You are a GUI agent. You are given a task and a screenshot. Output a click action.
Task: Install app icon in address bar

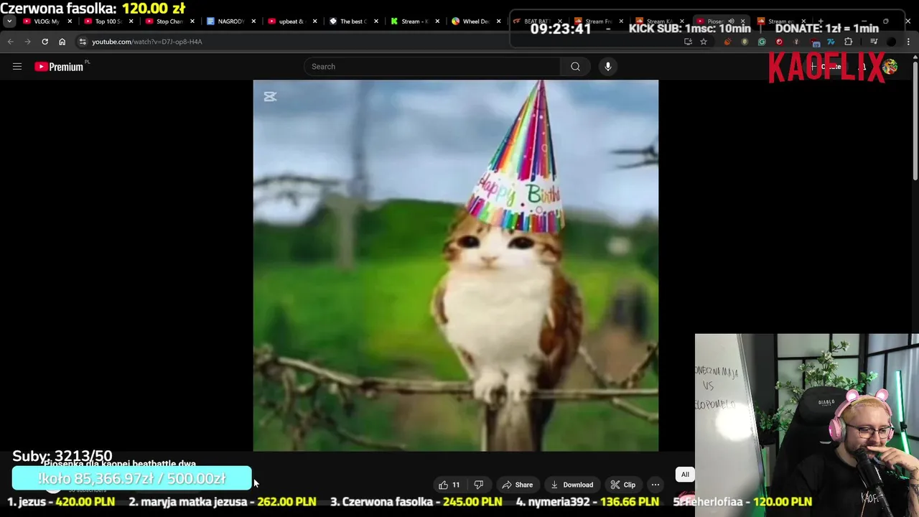(688, 42)
